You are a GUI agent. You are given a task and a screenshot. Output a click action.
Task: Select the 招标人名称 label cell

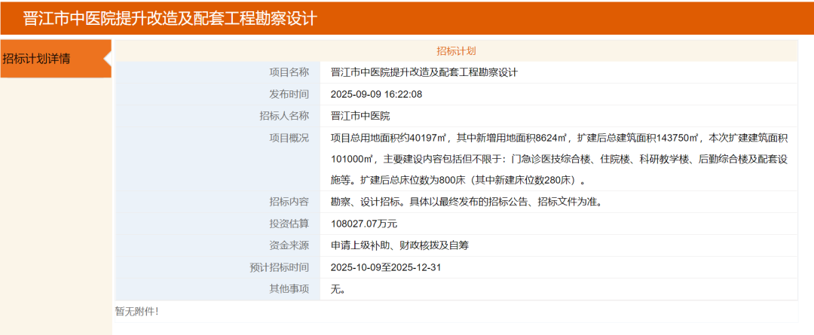tap(218, 116)
